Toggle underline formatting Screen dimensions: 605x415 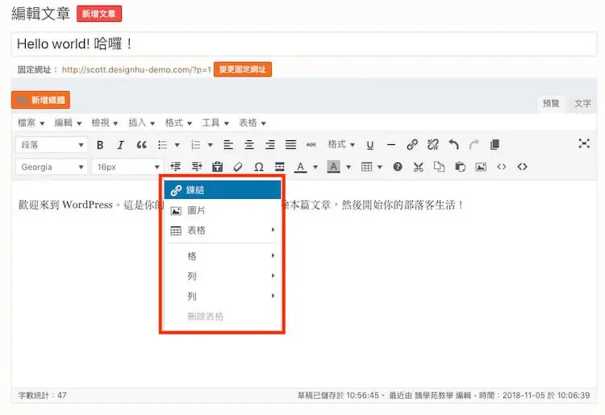coord(370,145)
